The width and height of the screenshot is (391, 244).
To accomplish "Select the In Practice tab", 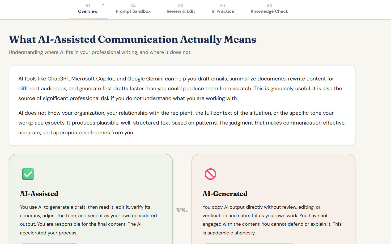I will pyautogui.click(x=223, y=9).
